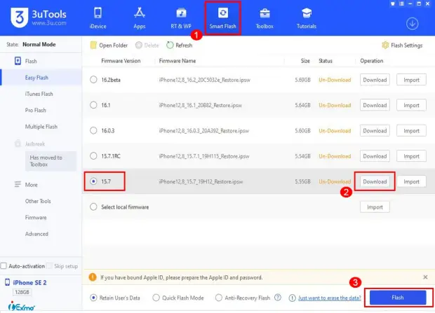Screen dimensions: 435x313
Task: Click the Jailbreak lock icon
Action: click(18, 144)
